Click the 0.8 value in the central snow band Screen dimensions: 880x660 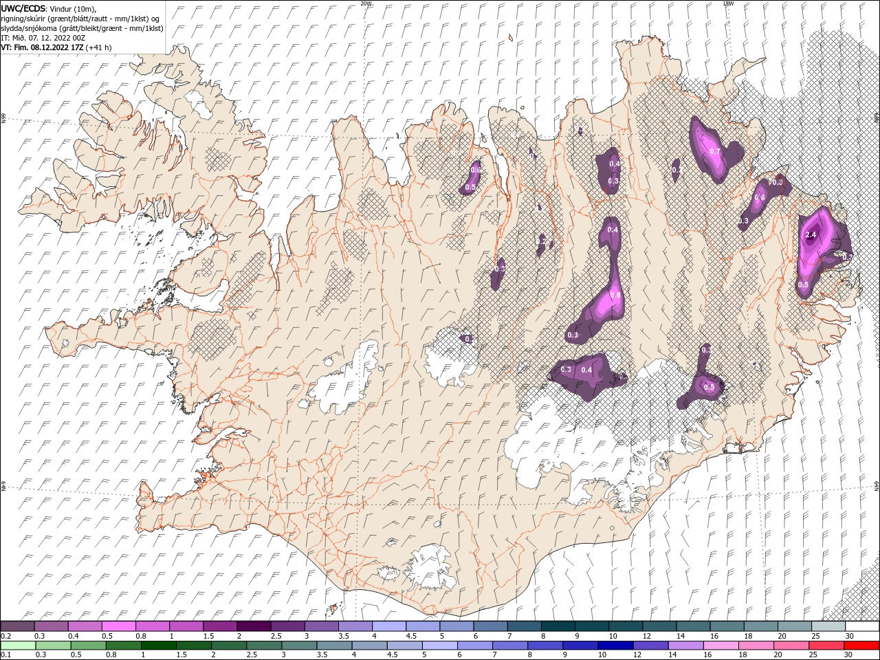[x=615, y=296]
